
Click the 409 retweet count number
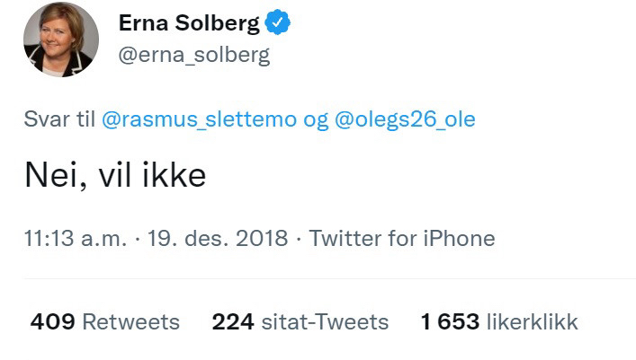pos(52,321)
